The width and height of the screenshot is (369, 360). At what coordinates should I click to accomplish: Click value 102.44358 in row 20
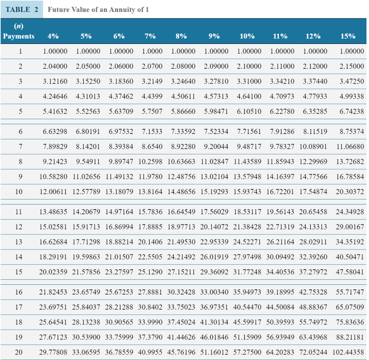[348, 352]
